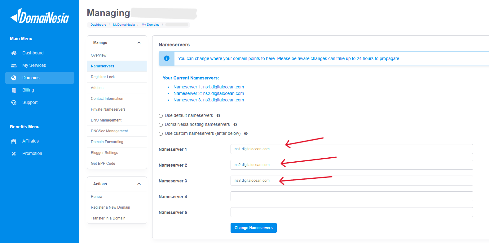Click the Promotion percent icon
This screenshot has width=489, height=243.
click(x=14, y=154)
